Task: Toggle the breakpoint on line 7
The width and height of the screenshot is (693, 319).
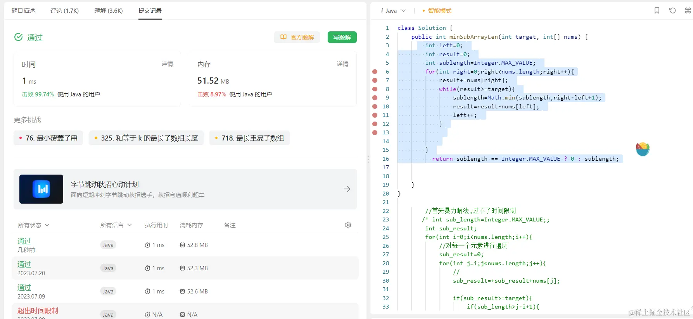Action: pos(375,80)
